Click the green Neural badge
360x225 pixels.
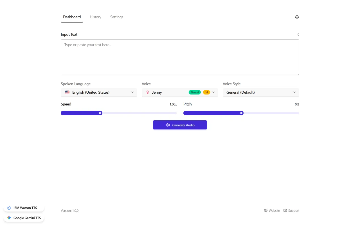(195, 92)
